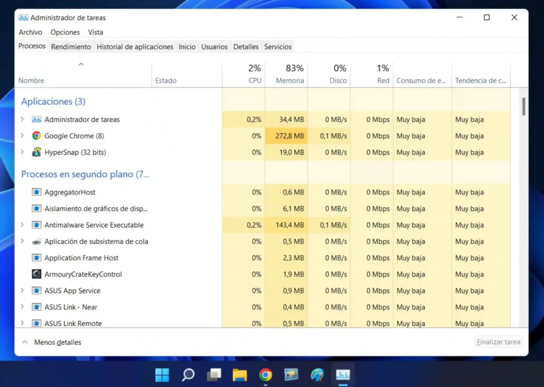Screen dimensions: 544x387
Task: Open the Opciones menu
Action: (x=65, y=32)
